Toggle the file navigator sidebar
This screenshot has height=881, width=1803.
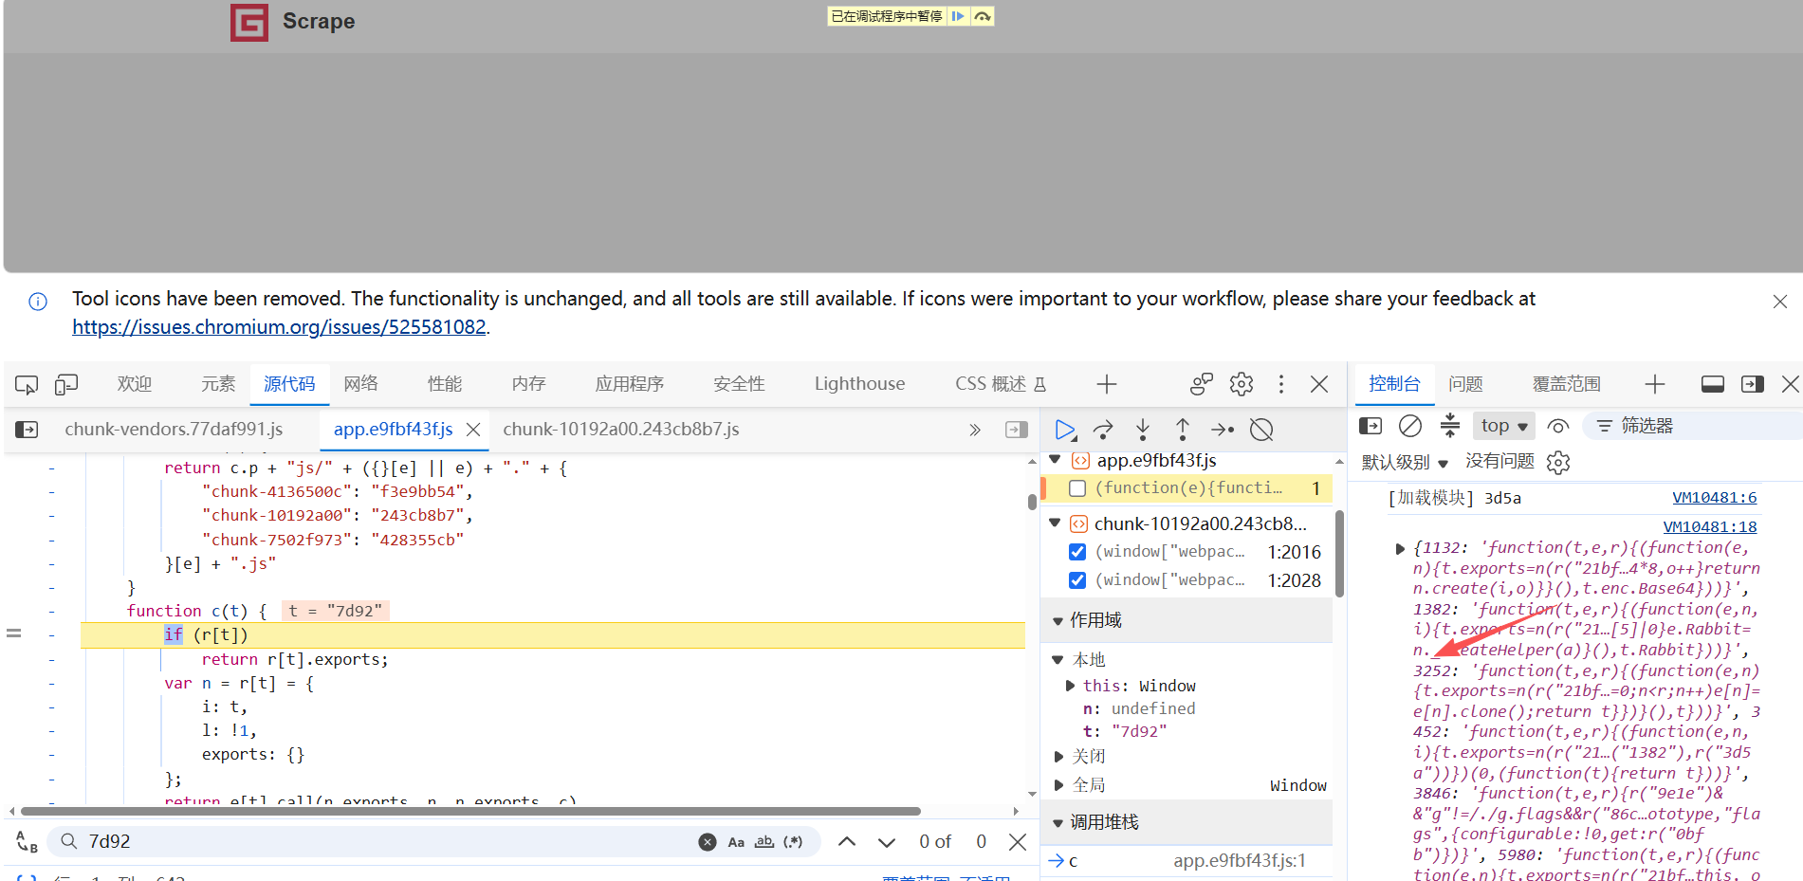tap(27, 430)
